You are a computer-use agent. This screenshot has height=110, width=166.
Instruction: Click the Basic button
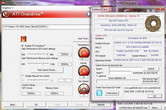pyautogui.click(x=13, y=105)
